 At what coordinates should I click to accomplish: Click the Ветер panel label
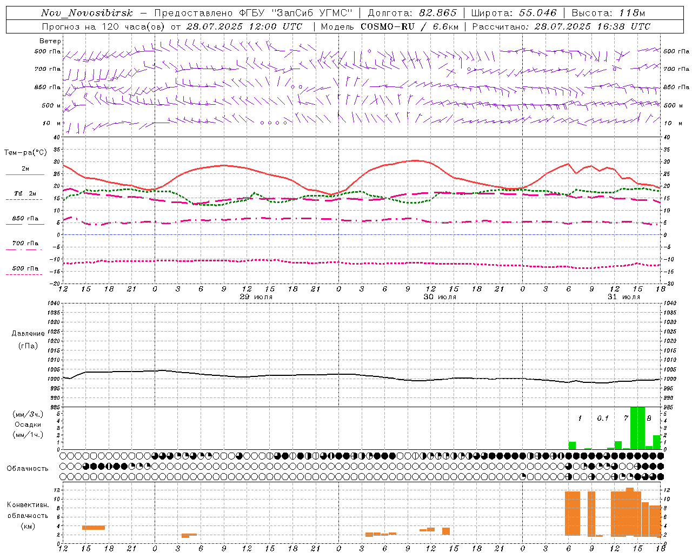[50, 41]
